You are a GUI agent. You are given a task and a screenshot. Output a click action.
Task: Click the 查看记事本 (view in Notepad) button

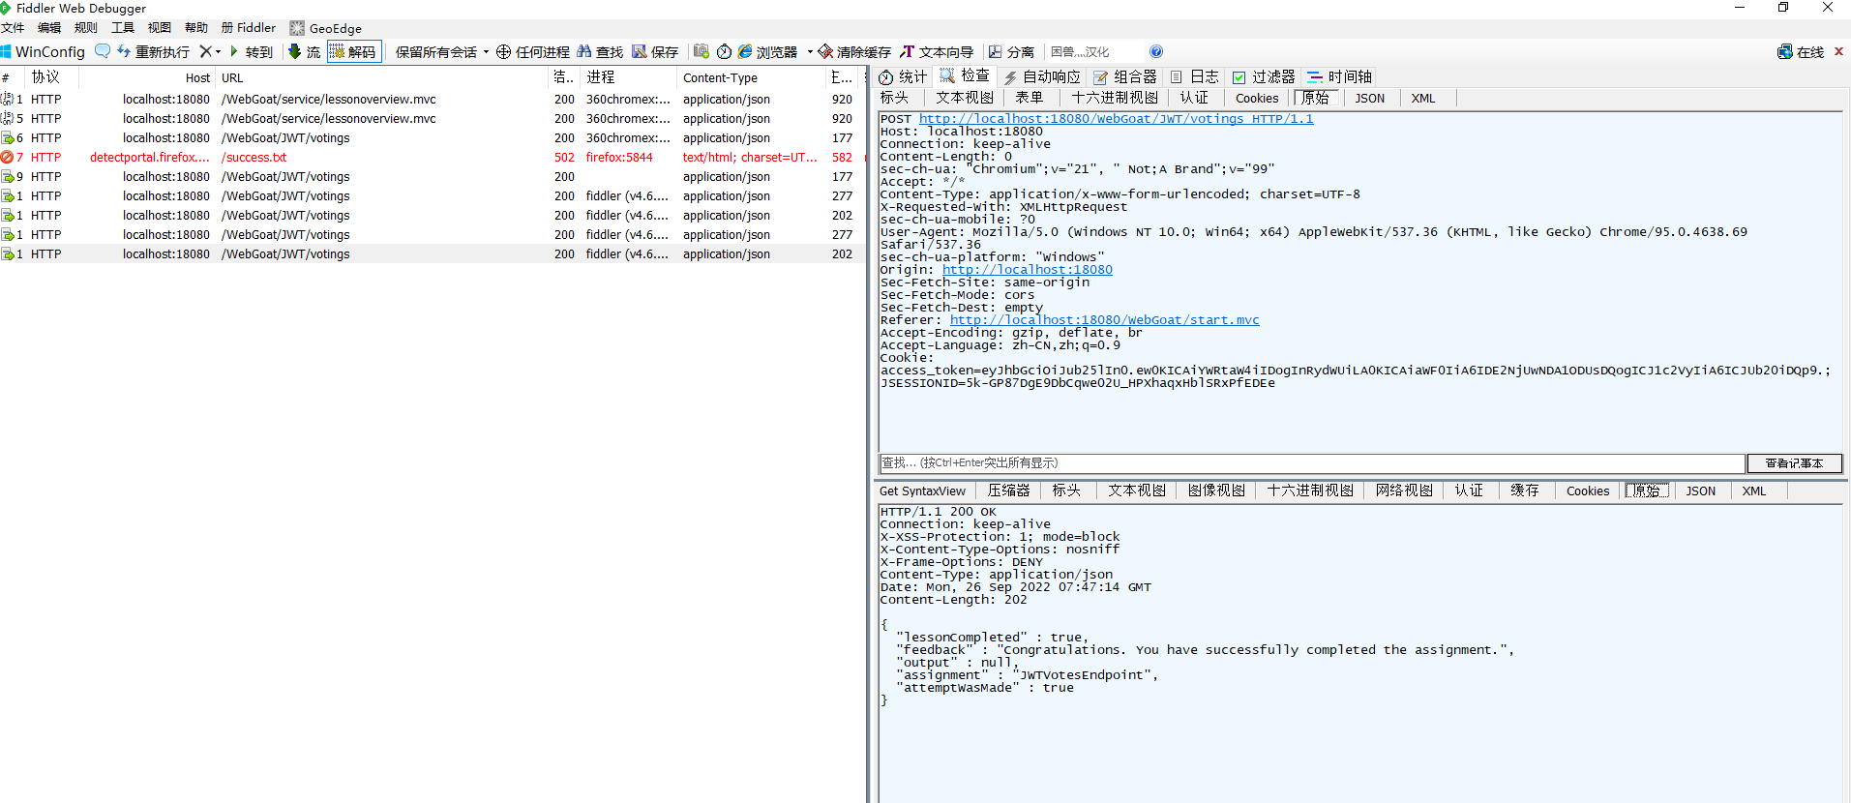(1794, 463)
